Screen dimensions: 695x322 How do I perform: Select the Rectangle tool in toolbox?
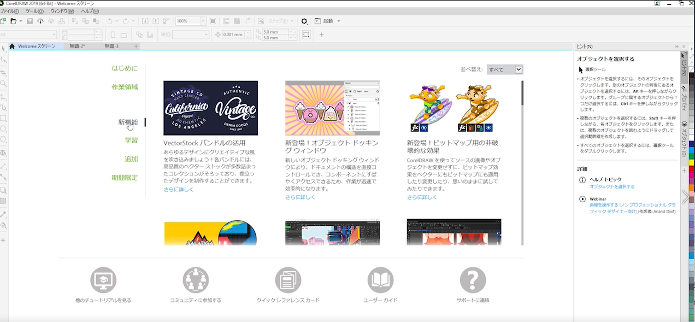click(x=4, y=118)
